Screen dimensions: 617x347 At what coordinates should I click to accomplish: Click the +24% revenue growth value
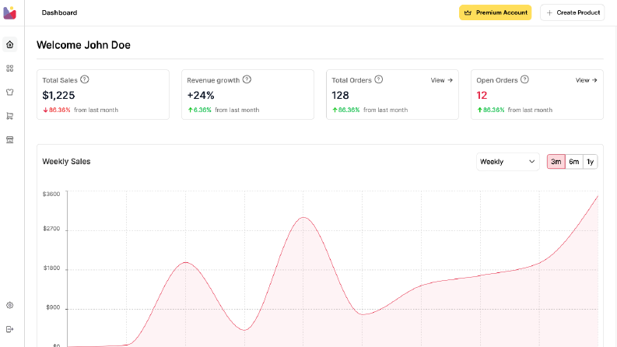pyautogui.click(x=201, y=95)
